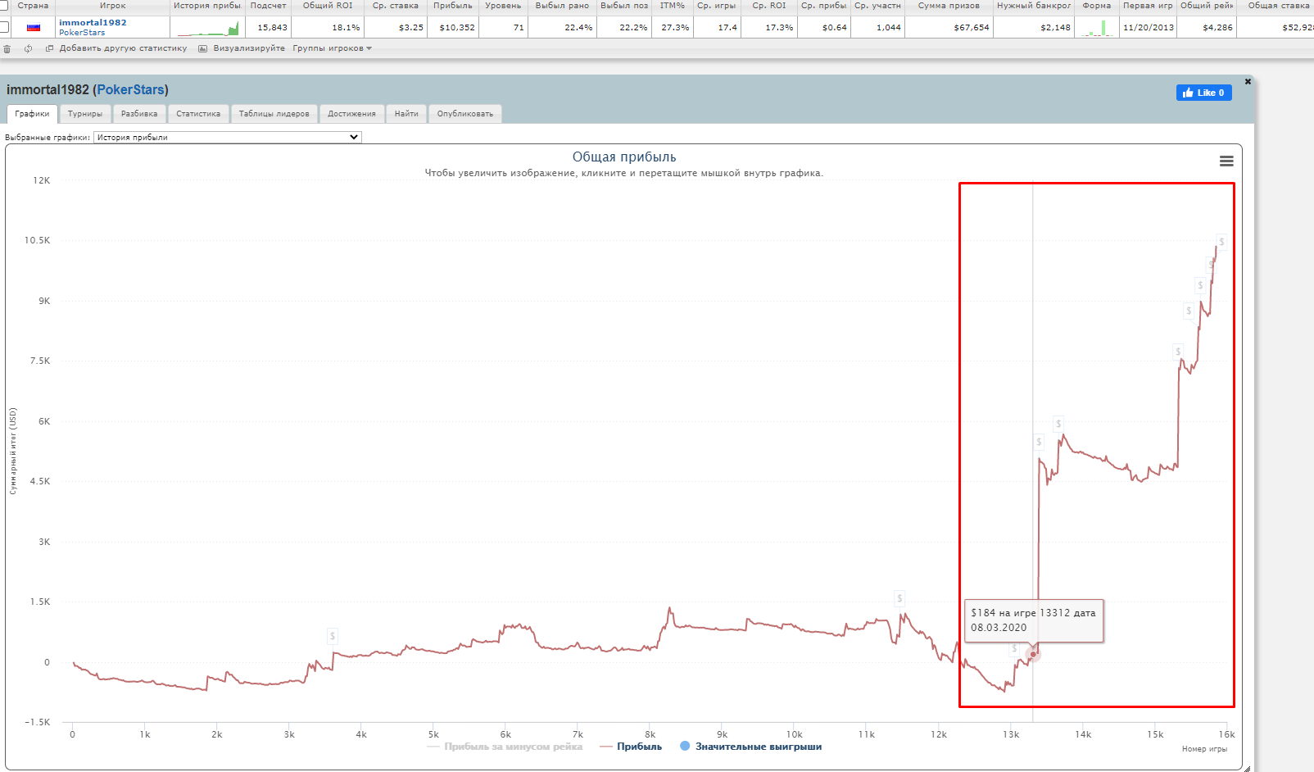
Task: Click the Визуализируйте image icon
Action: 202,49
